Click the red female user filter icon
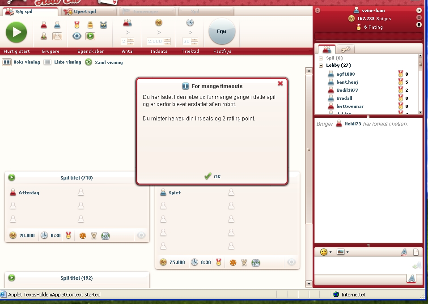Viewport: 428px width, 304px height. (44, 25)
